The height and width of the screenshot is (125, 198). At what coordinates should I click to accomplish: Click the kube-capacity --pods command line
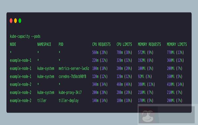25,37
